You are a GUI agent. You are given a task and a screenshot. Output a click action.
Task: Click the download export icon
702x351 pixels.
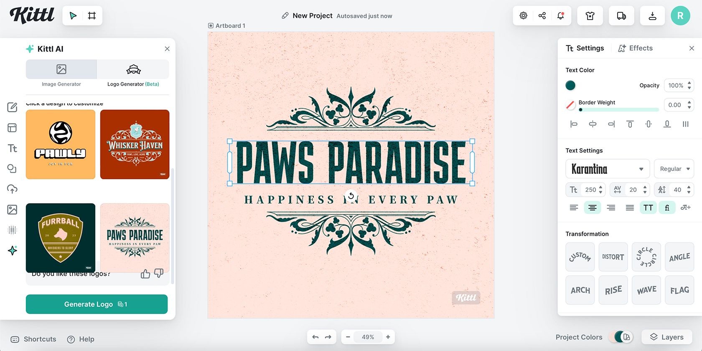click(x=652, y=16)
